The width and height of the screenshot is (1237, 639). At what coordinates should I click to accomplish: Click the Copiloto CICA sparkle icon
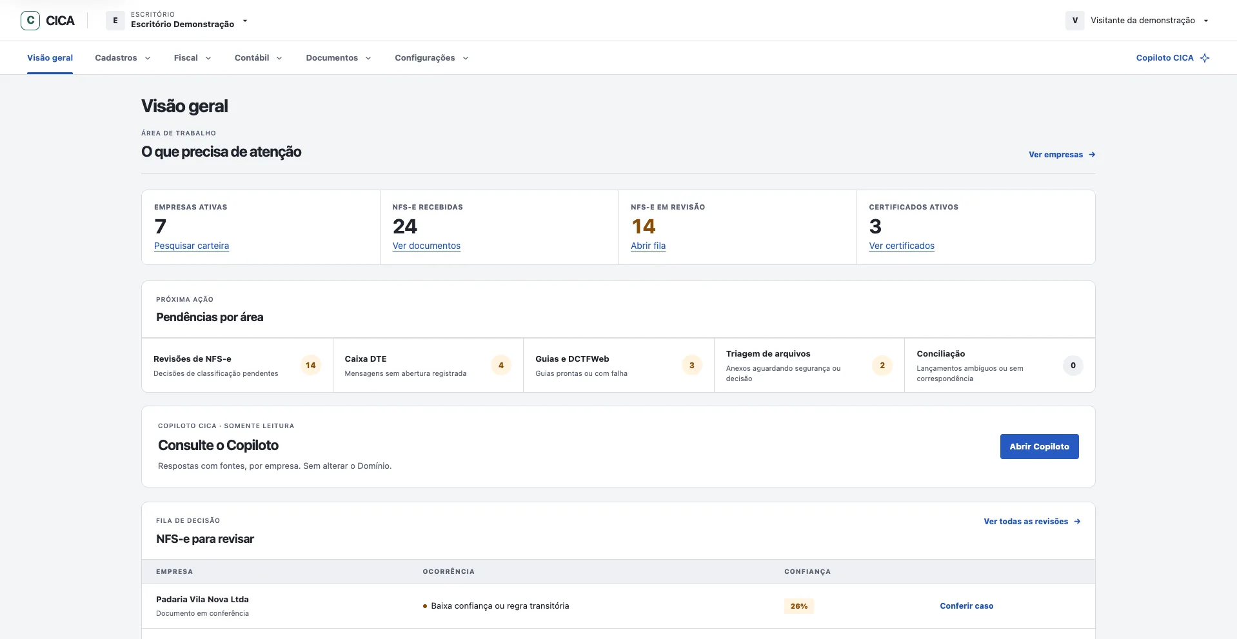tap(1205, 58)
